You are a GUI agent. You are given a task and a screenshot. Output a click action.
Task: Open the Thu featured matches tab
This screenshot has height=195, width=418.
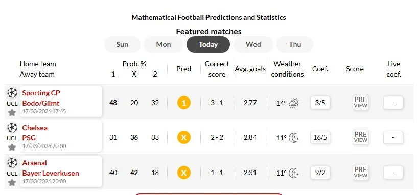295,44
